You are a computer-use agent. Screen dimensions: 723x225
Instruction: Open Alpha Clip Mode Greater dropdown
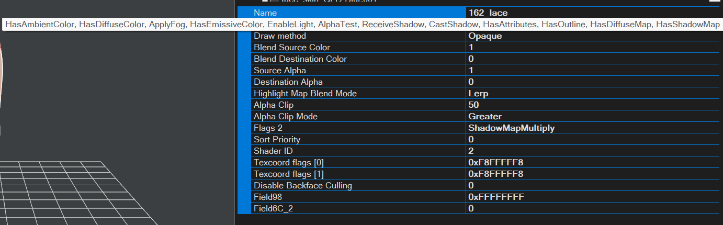[594, 116]
